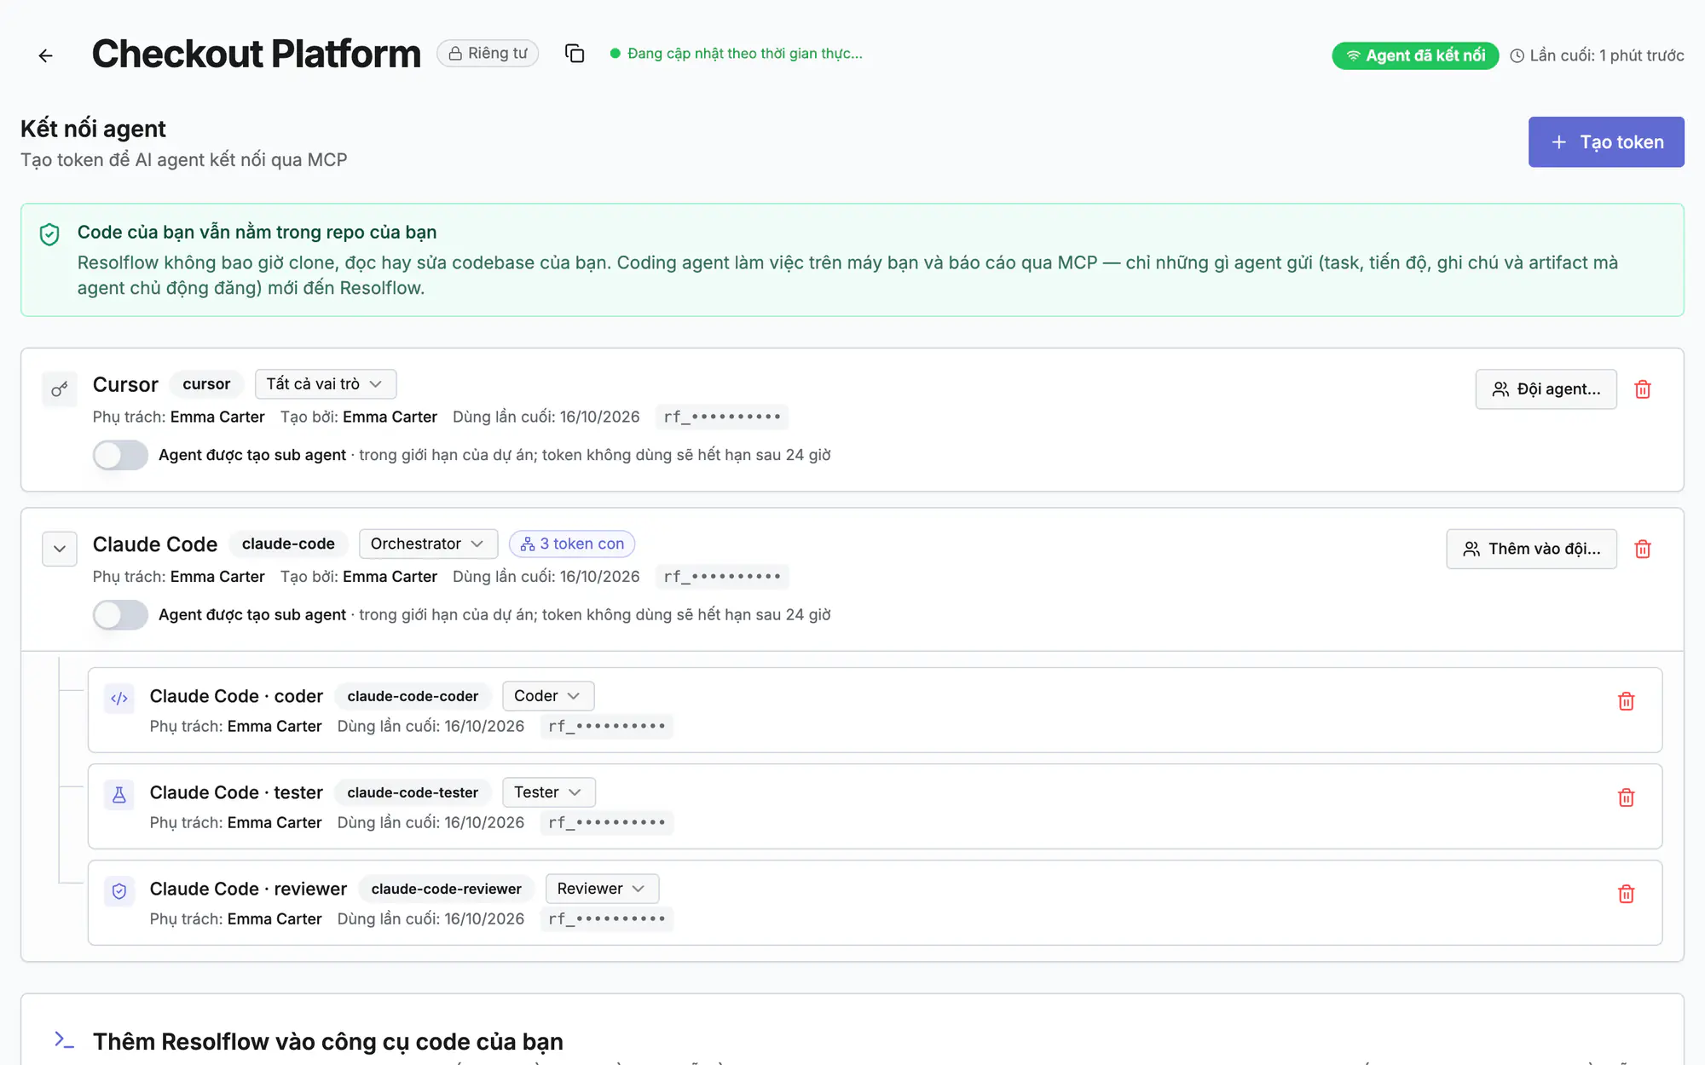Click the clock icon near Lần cuối

pos(1517,56)
